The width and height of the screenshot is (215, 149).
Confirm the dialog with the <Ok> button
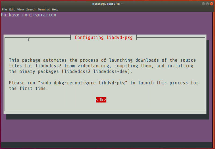point(101,100)
